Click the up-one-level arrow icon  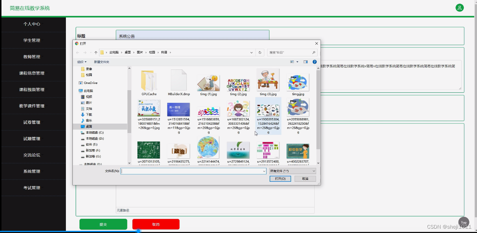(x=96, y=52)
